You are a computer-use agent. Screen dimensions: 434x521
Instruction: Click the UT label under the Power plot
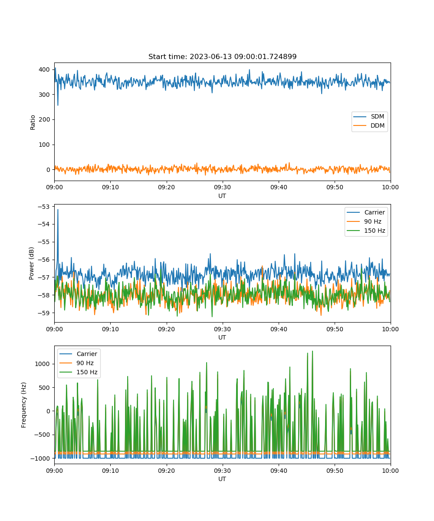[x=222, y=337]
